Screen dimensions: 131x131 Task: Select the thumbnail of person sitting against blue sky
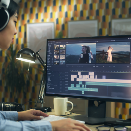[x=62, y=63]
